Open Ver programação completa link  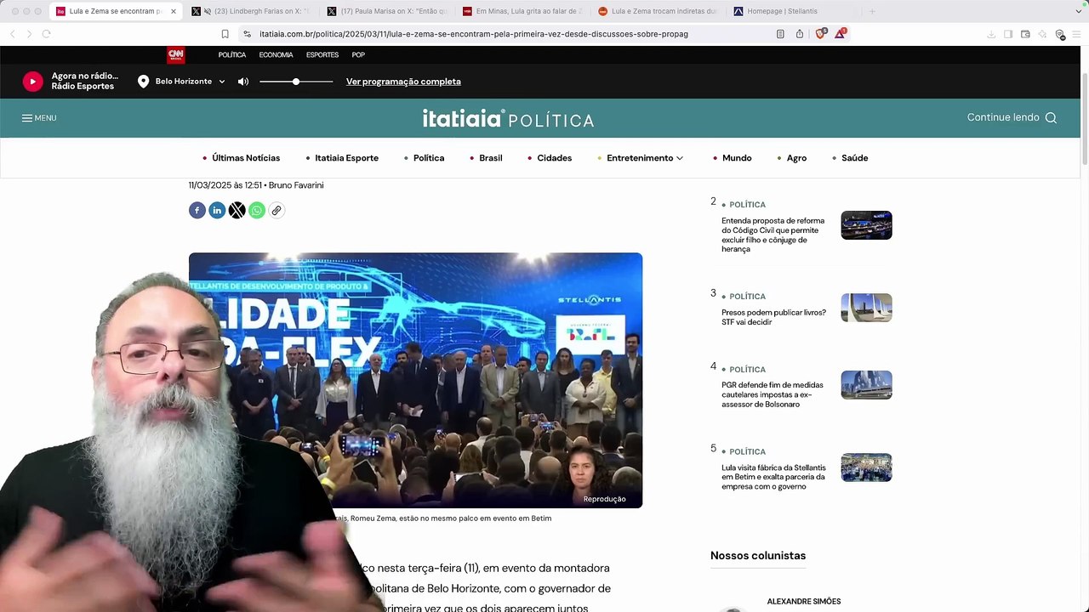click(403, 82)
